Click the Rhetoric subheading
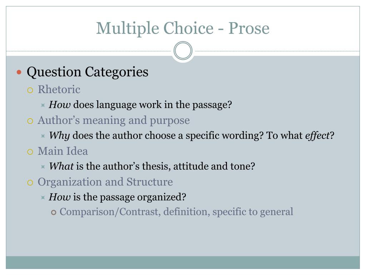 click(59, 90)
